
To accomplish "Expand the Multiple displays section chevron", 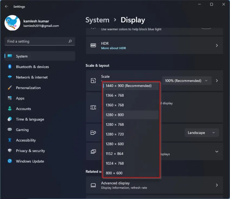I will 216,152.
